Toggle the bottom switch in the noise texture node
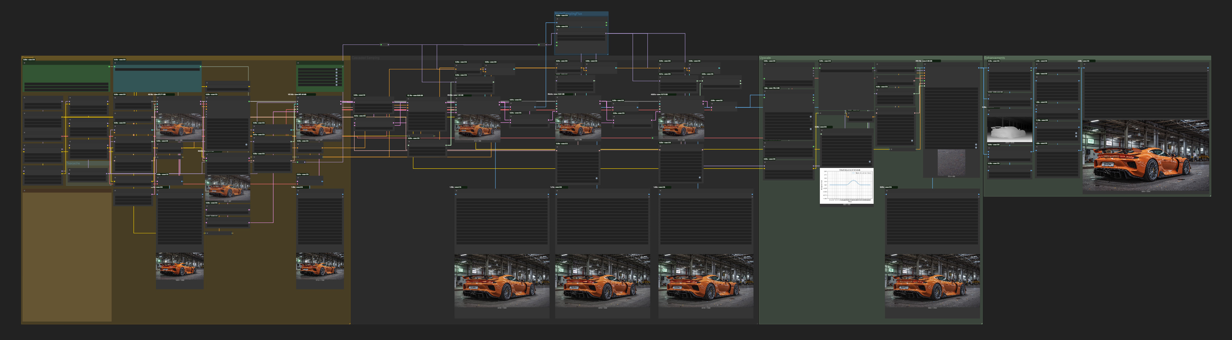Viewport: 1232px width, 340px height. point(976,147)
